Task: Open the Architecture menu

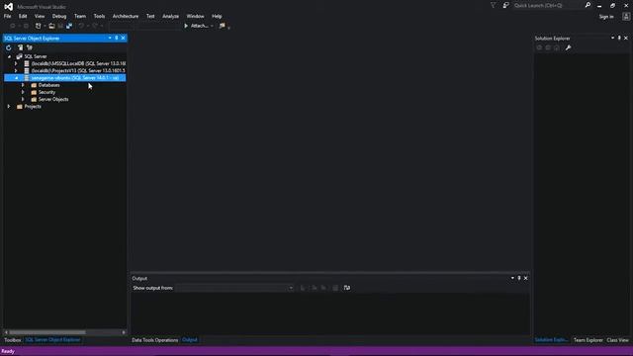Action: [x=126, y=16]
